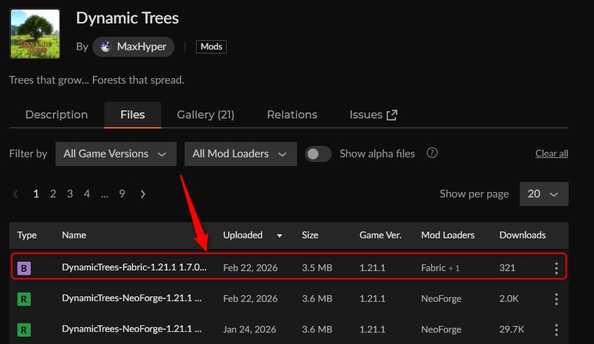Switch to the Relations tab
The image size is (594, 344).
tap(292, 115)
